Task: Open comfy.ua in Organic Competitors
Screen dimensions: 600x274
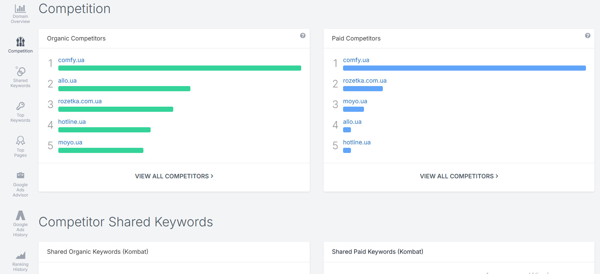Action: 71,60
